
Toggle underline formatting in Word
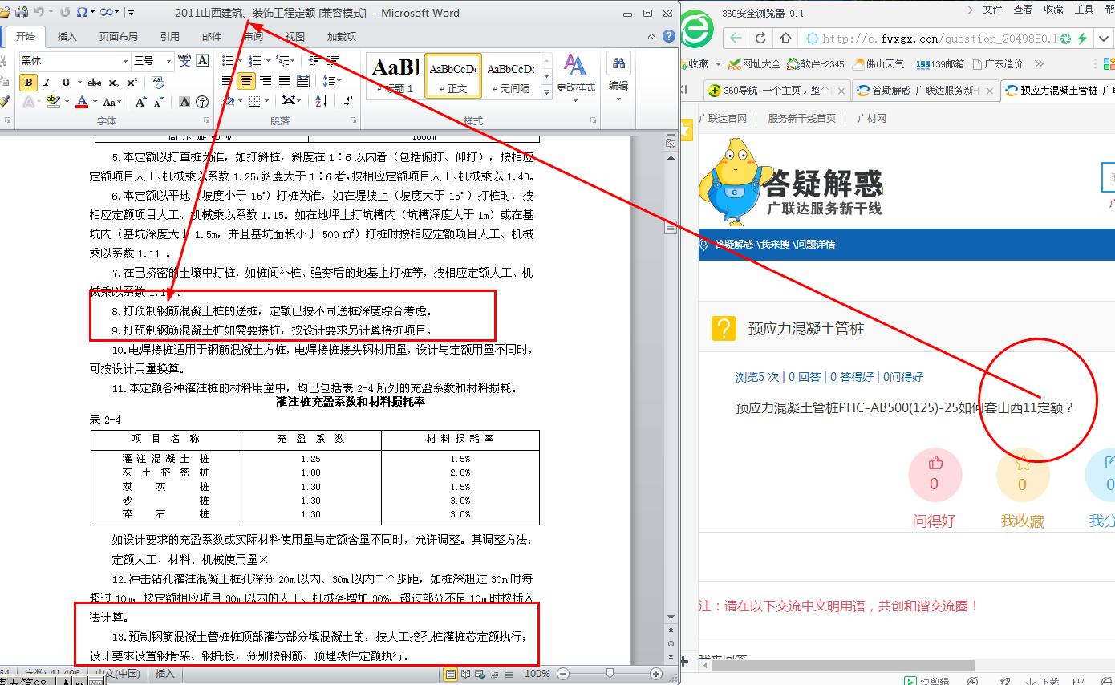(x=66, y=82)
